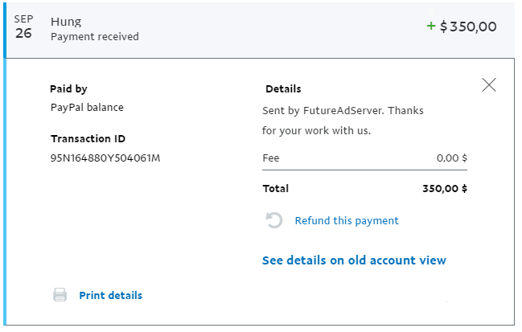The width and height of the screenshot is (522, 332).
Task: Click the circular refund arrow icon
Action: click(274, 220)
